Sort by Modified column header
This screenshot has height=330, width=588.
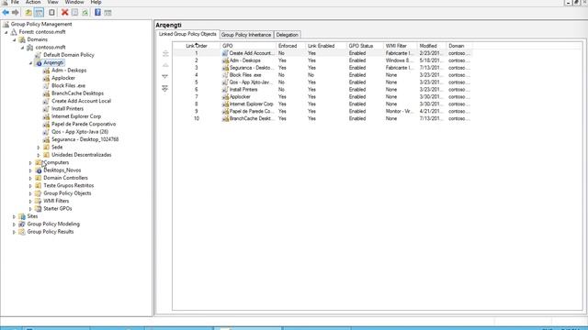coord(432,46)
